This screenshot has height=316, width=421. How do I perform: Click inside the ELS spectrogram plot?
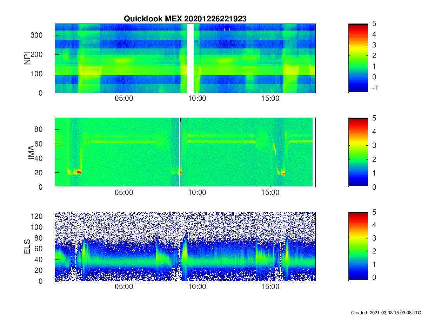coord(185,246)
